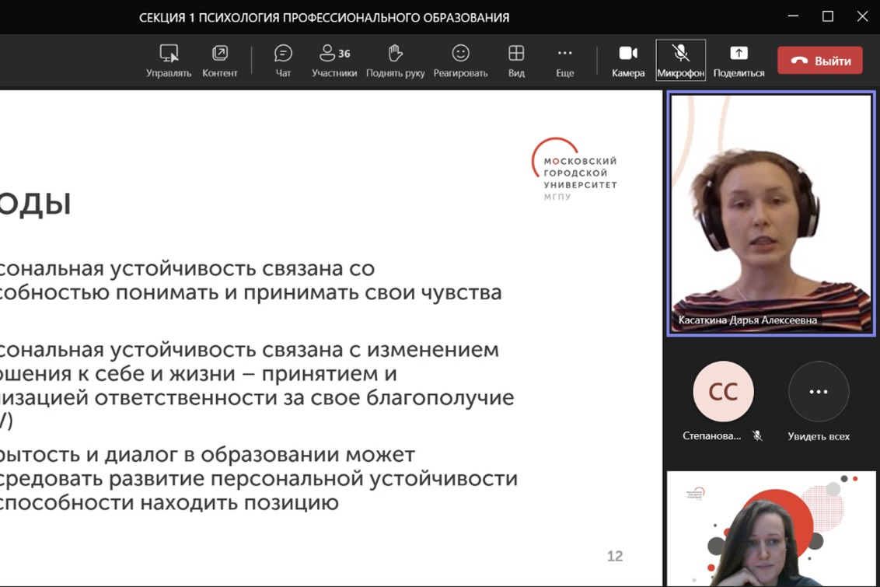The image size is (880, 587).
Task: Click the mute indicator beside Степанова
Action: 756,436
